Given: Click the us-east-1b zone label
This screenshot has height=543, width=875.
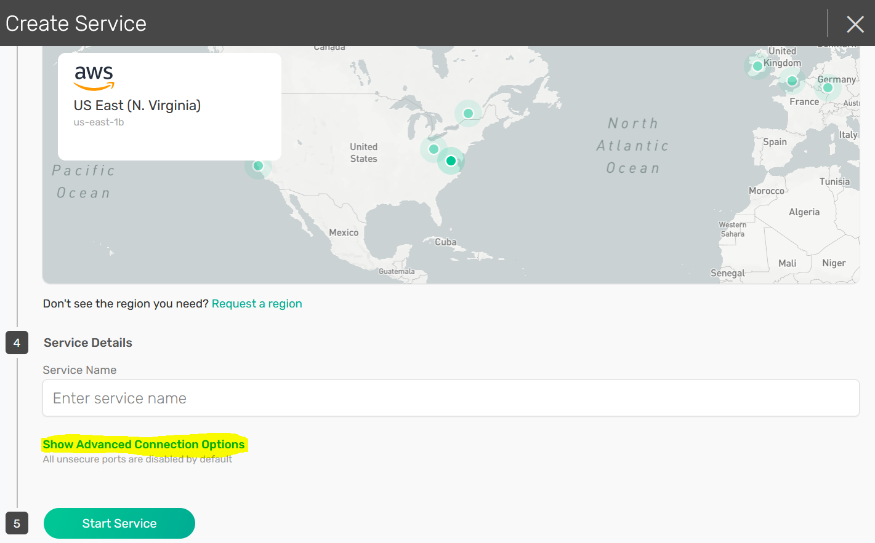Looking at the screenshot, I should (x=99, y=122).
